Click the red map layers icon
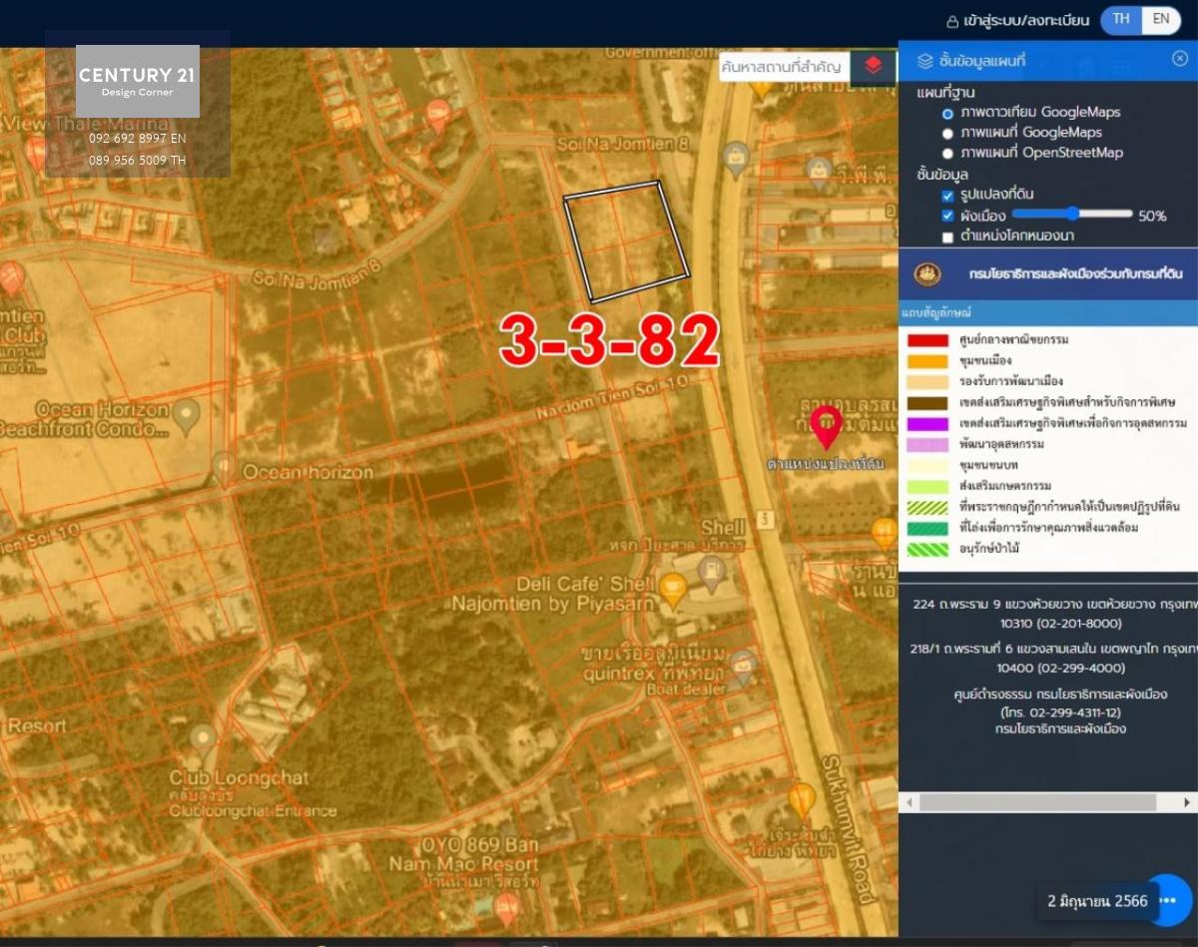This screenshot has width=1198, height=947. (x=874, y=66)
